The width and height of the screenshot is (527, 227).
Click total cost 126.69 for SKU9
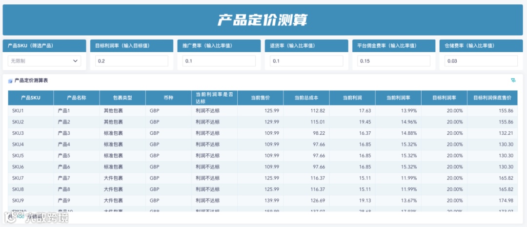[x=318, y=201]
